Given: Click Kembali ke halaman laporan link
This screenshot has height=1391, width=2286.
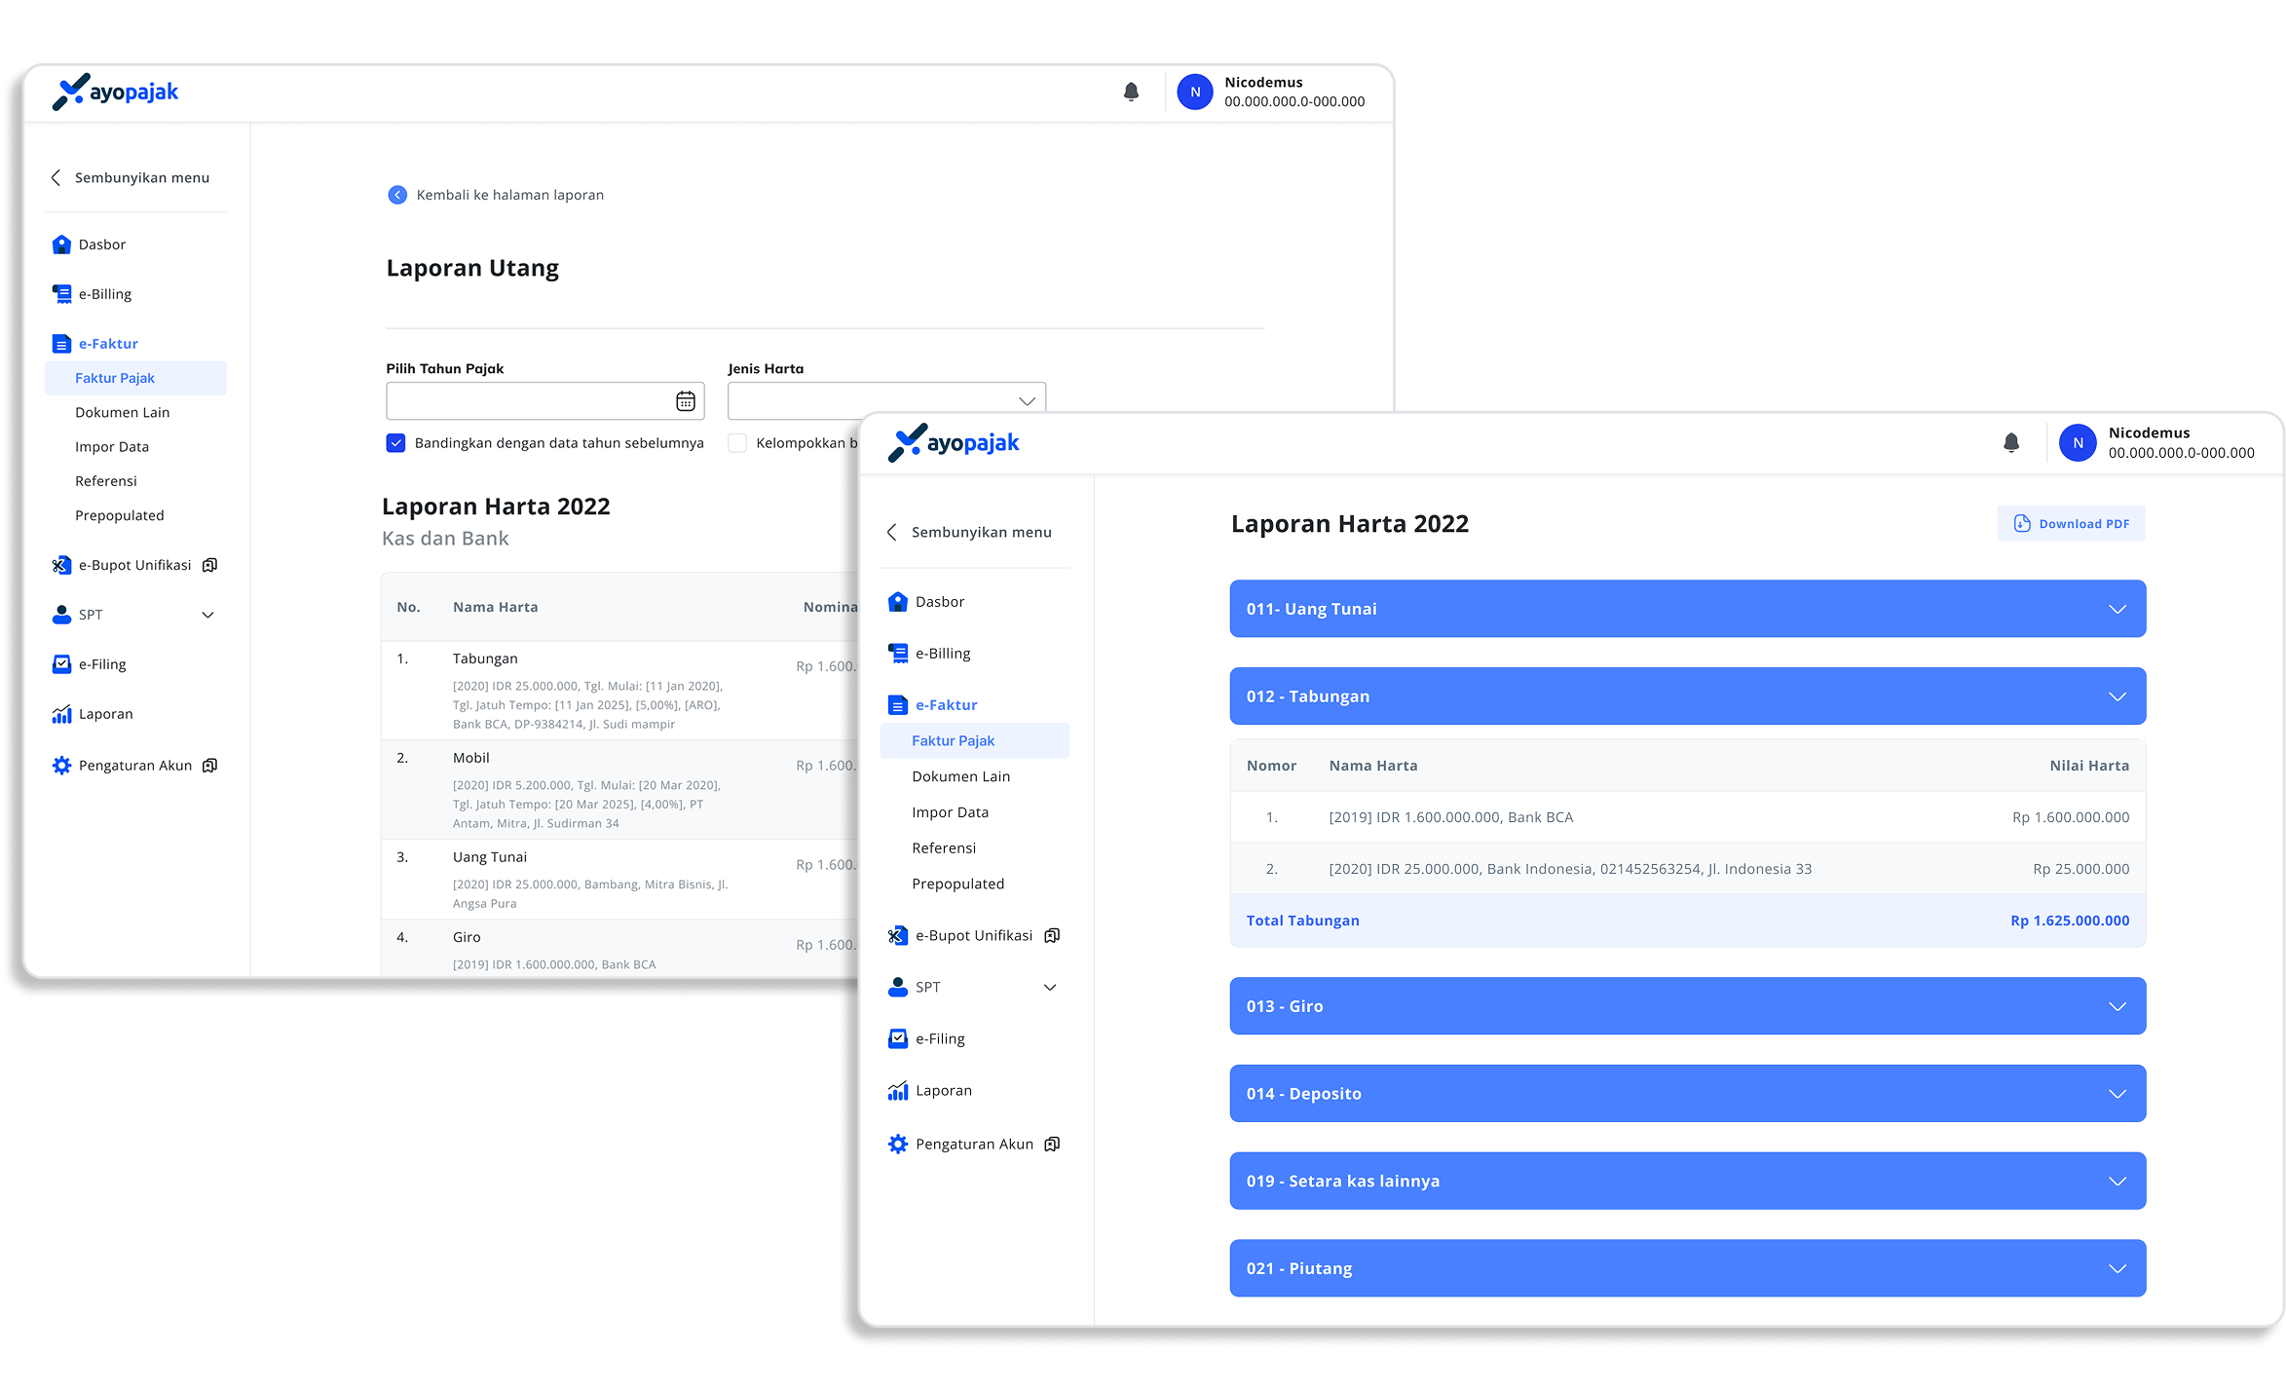Looking at the screenshot, I should click(x=509, y=195).
